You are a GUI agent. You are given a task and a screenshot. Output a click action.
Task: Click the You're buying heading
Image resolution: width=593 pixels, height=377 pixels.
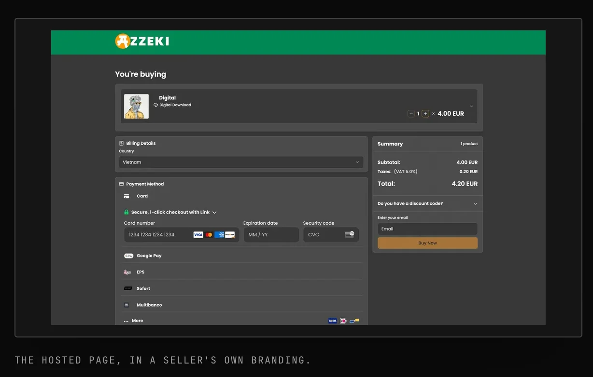pyautogui.click(x=141, y=74)
